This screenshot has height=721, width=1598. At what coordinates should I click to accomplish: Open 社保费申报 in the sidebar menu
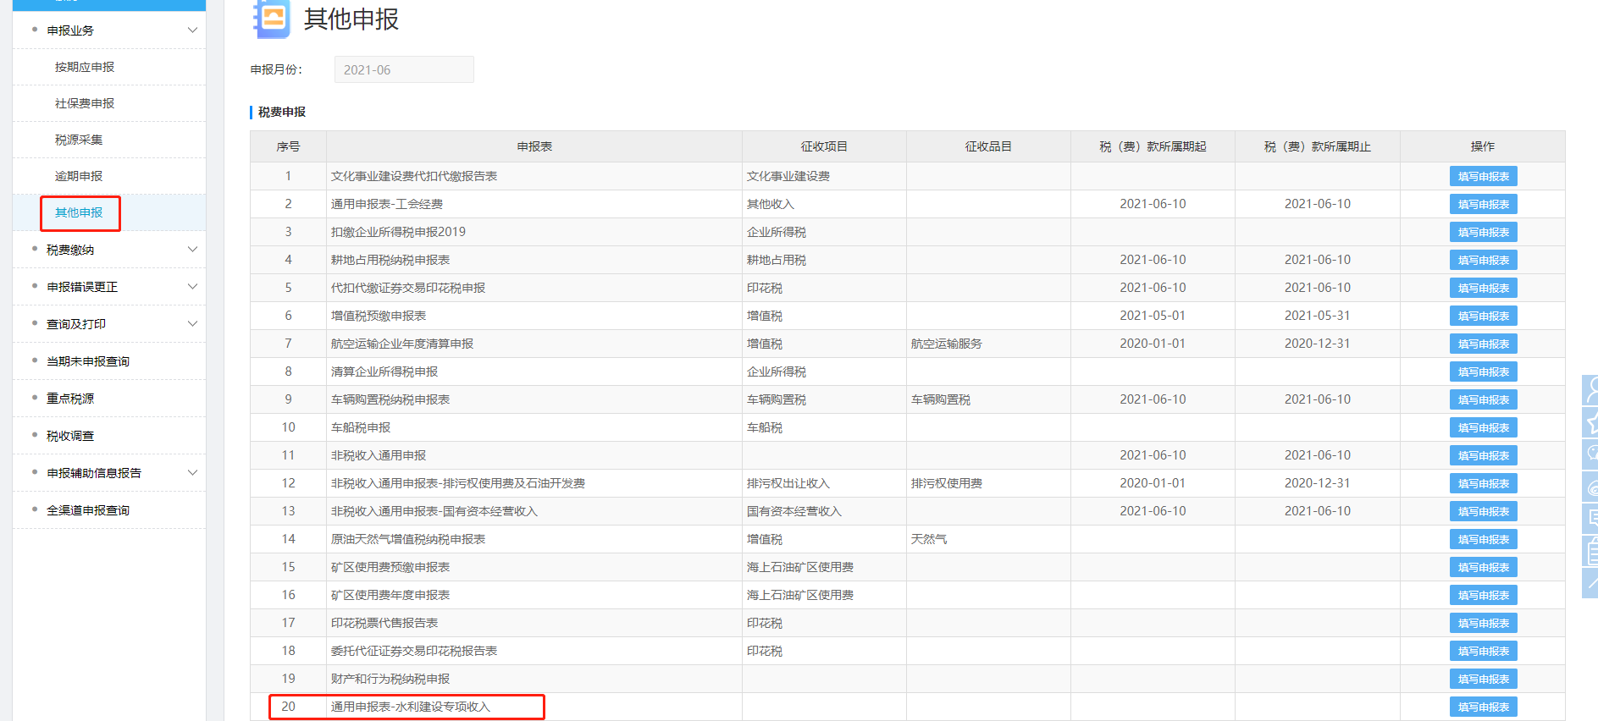point(85,103)
